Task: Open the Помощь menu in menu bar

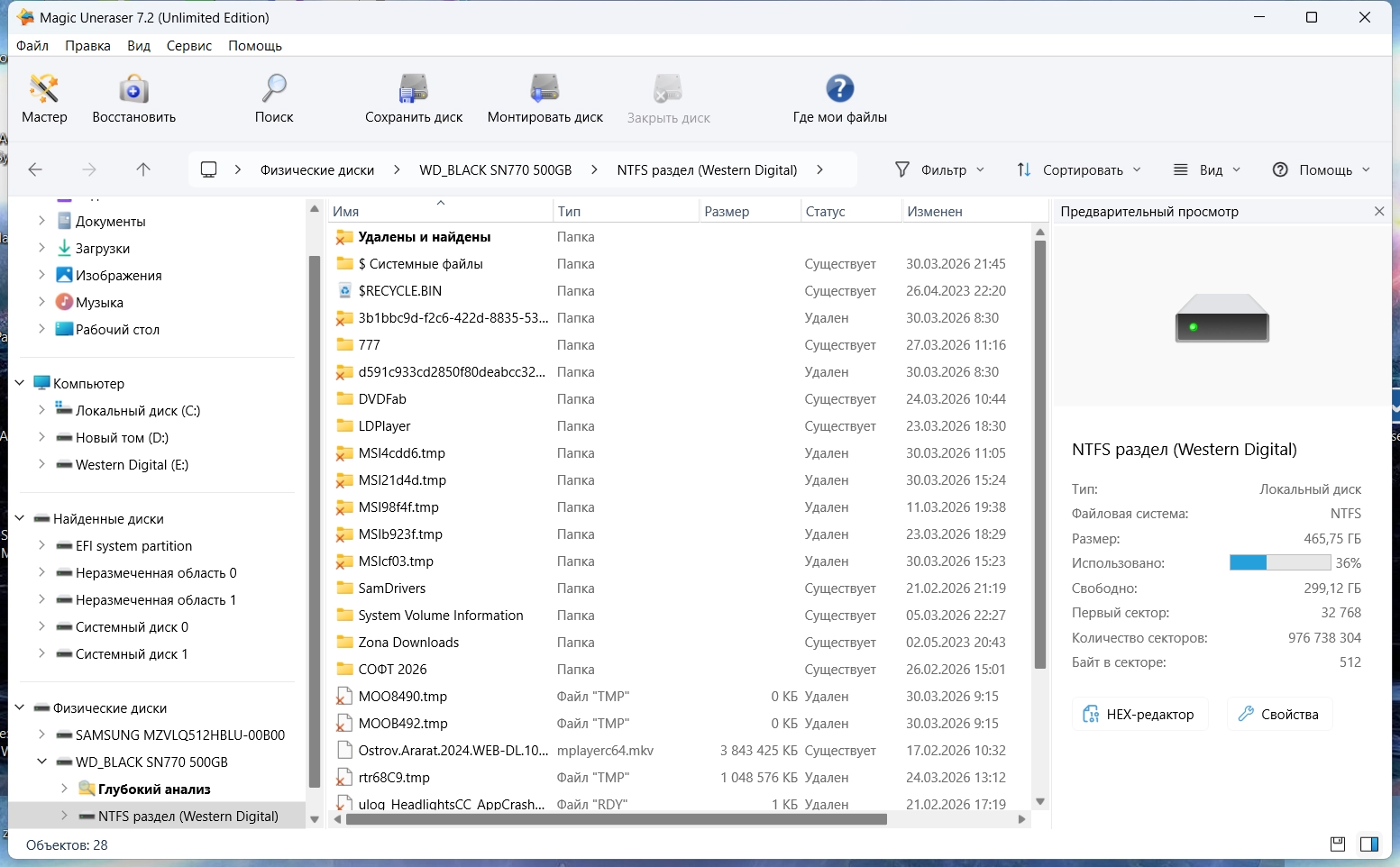Action: pos(255,45)
